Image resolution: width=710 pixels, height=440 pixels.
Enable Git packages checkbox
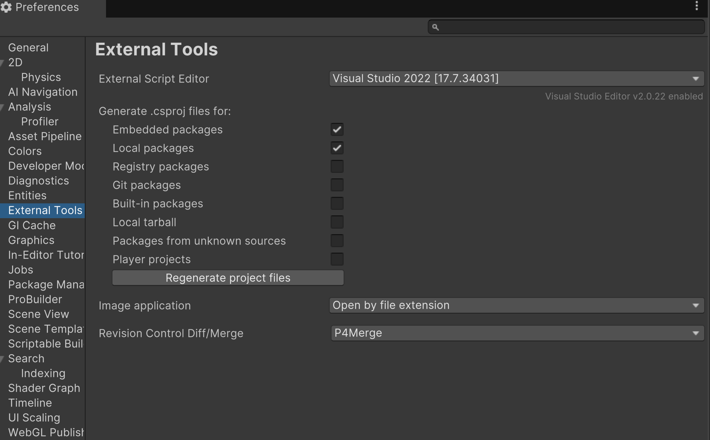click(337, 185)
